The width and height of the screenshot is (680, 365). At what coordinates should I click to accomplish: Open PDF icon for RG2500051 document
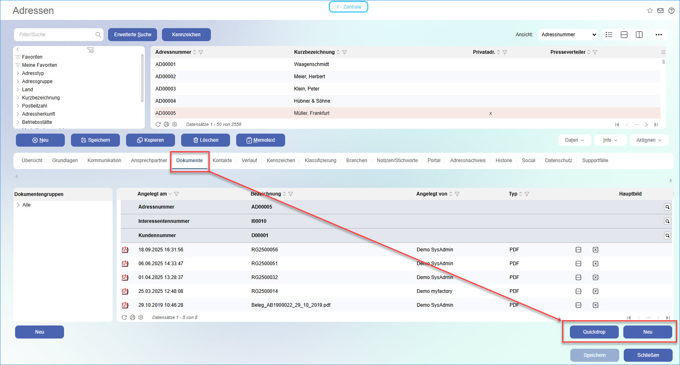point(125,264)
